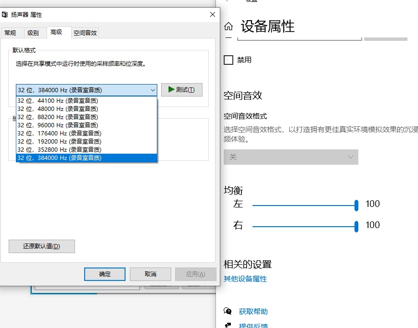The width and height of the screenshot is (418, 328).
Task: Click the 右 balance slider handle
Action: click(x=356, y=226)
